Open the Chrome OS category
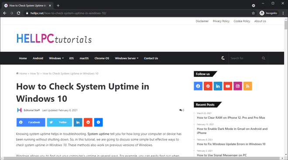 coord(102,58)
